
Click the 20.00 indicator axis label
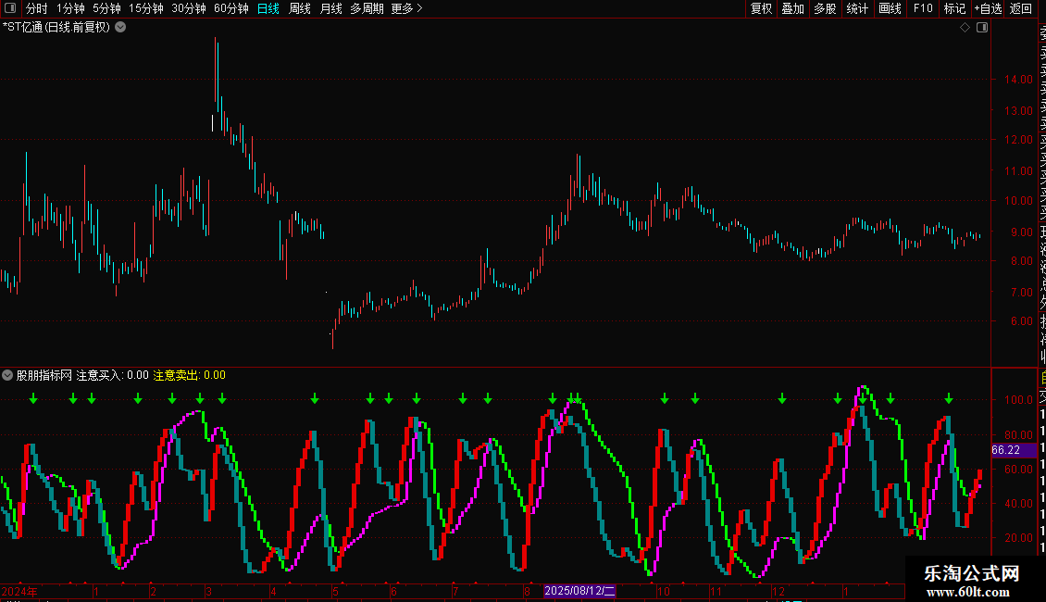tap(1018, 538)
